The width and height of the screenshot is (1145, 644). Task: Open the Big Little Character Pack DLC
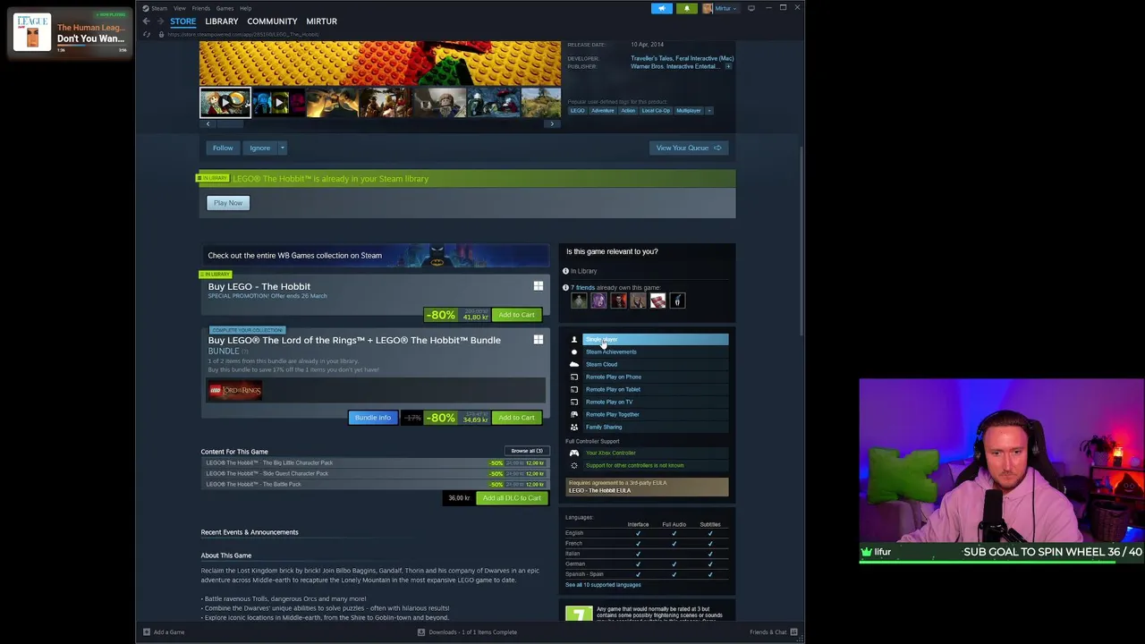point(376,463)
